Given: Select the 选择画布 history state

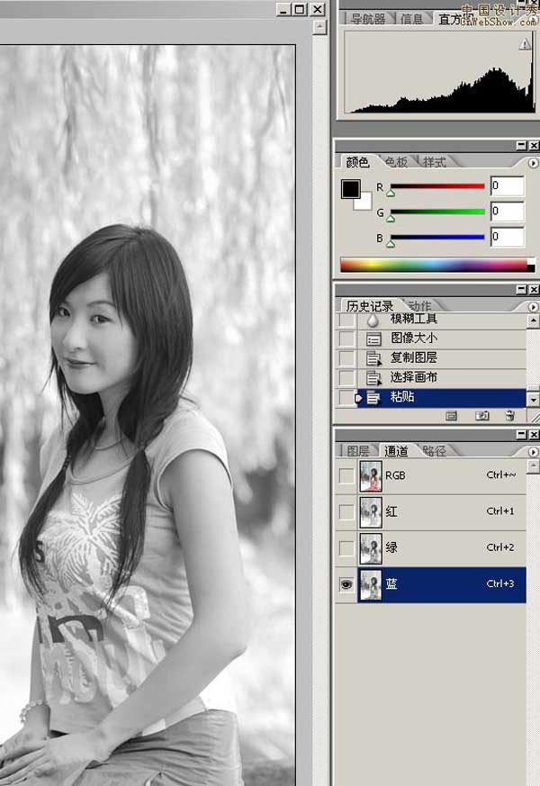Looking at the screenshot, I should [x=414, y=377].
